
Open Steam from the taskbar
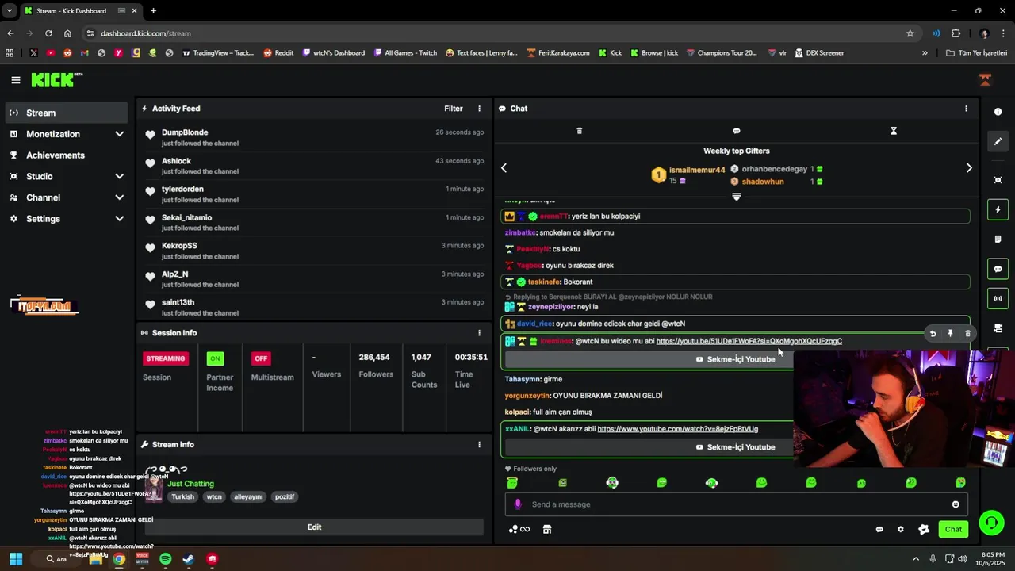tap(188, 559)
